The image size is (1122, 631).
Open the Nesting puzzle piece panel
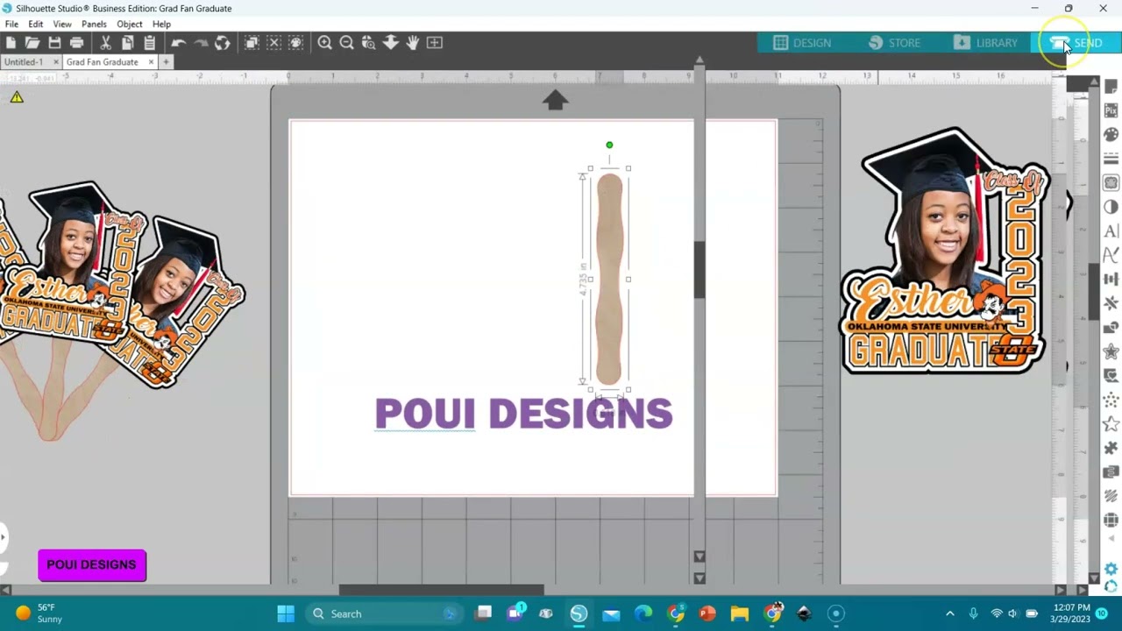(1111, 448)
